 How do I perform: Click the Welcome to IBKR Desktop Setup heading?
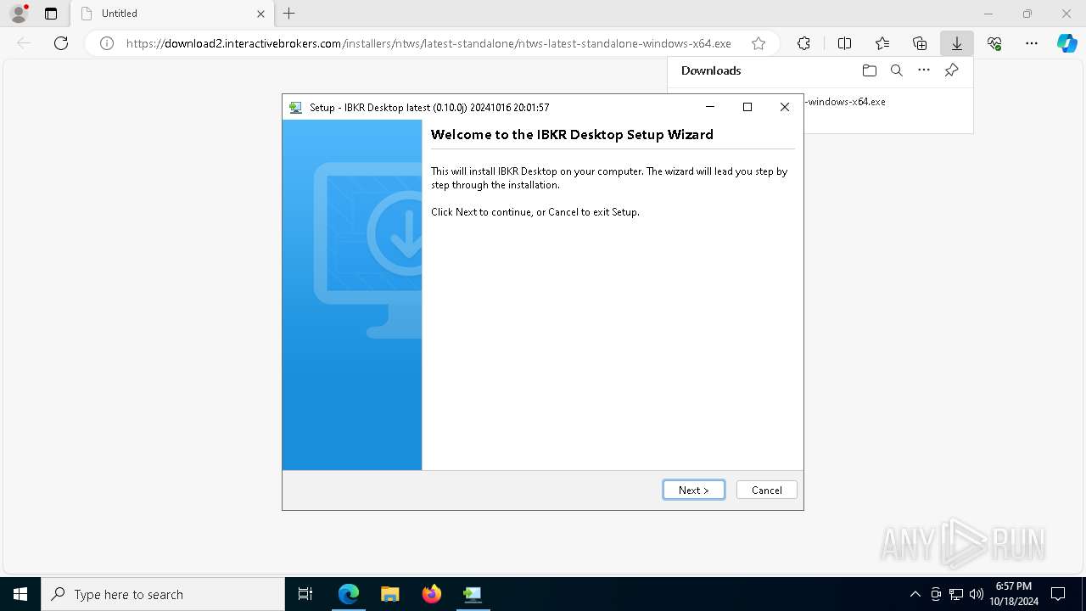[x=572, y=134]
